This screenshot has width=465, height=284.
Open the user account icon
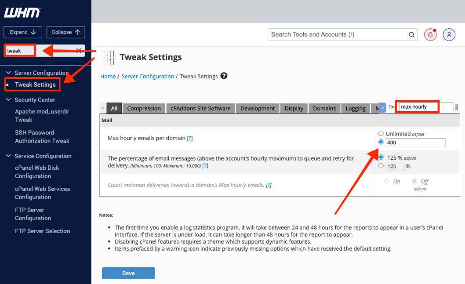pos(449,35)
